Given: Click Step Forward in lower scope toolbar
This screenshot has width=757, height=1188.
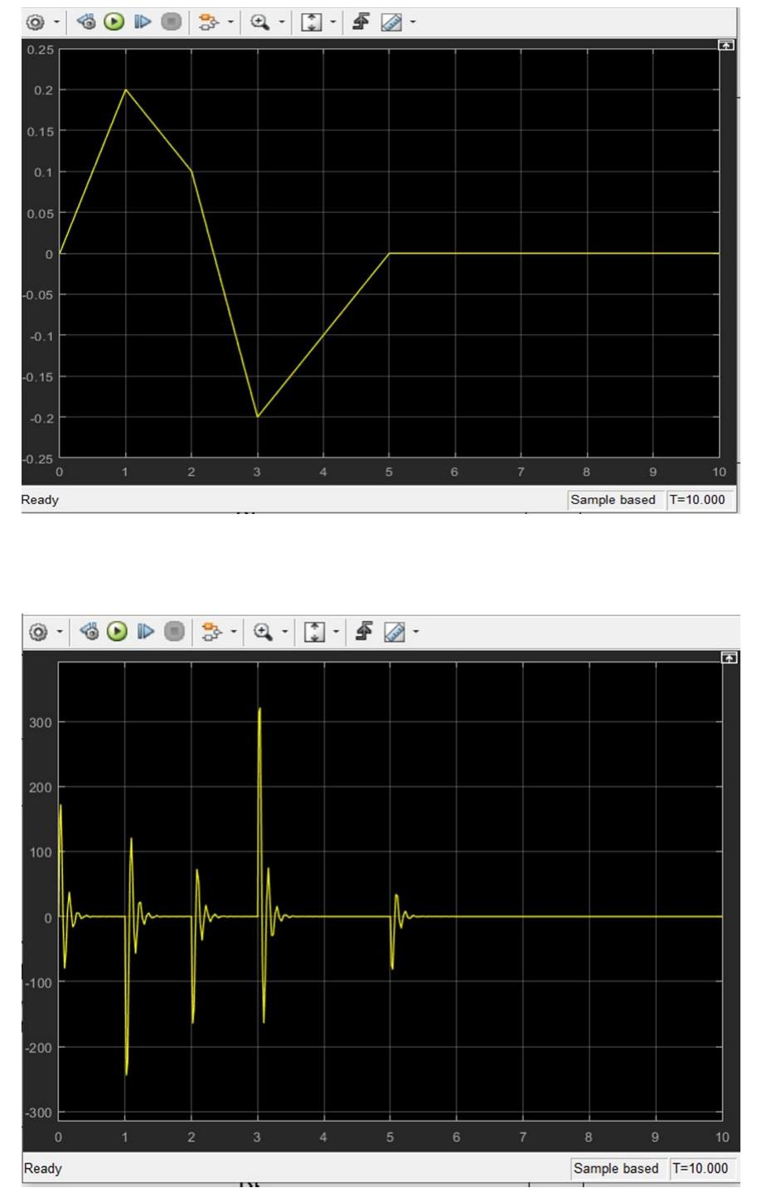Looking at the screenshot, I should tap(144, 632).
